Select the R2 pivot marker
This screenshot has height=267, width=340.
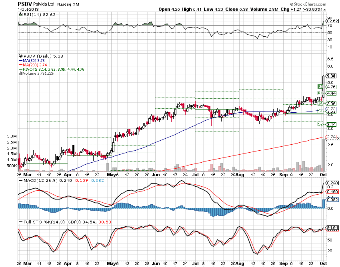[x=320, y=87]
